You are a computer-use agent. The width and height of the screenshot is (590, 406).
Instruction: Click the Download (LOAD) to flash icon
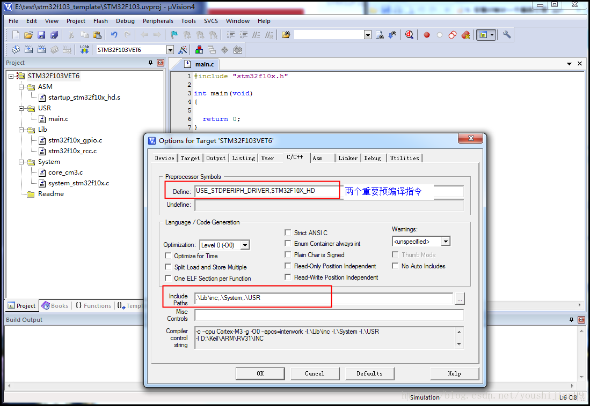pos(84,50)
